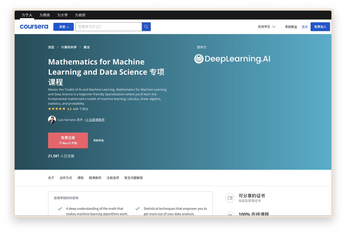346x234 pixels.
Task: Click Luis Serrano's instructor avatar
Action: [52, 120]
